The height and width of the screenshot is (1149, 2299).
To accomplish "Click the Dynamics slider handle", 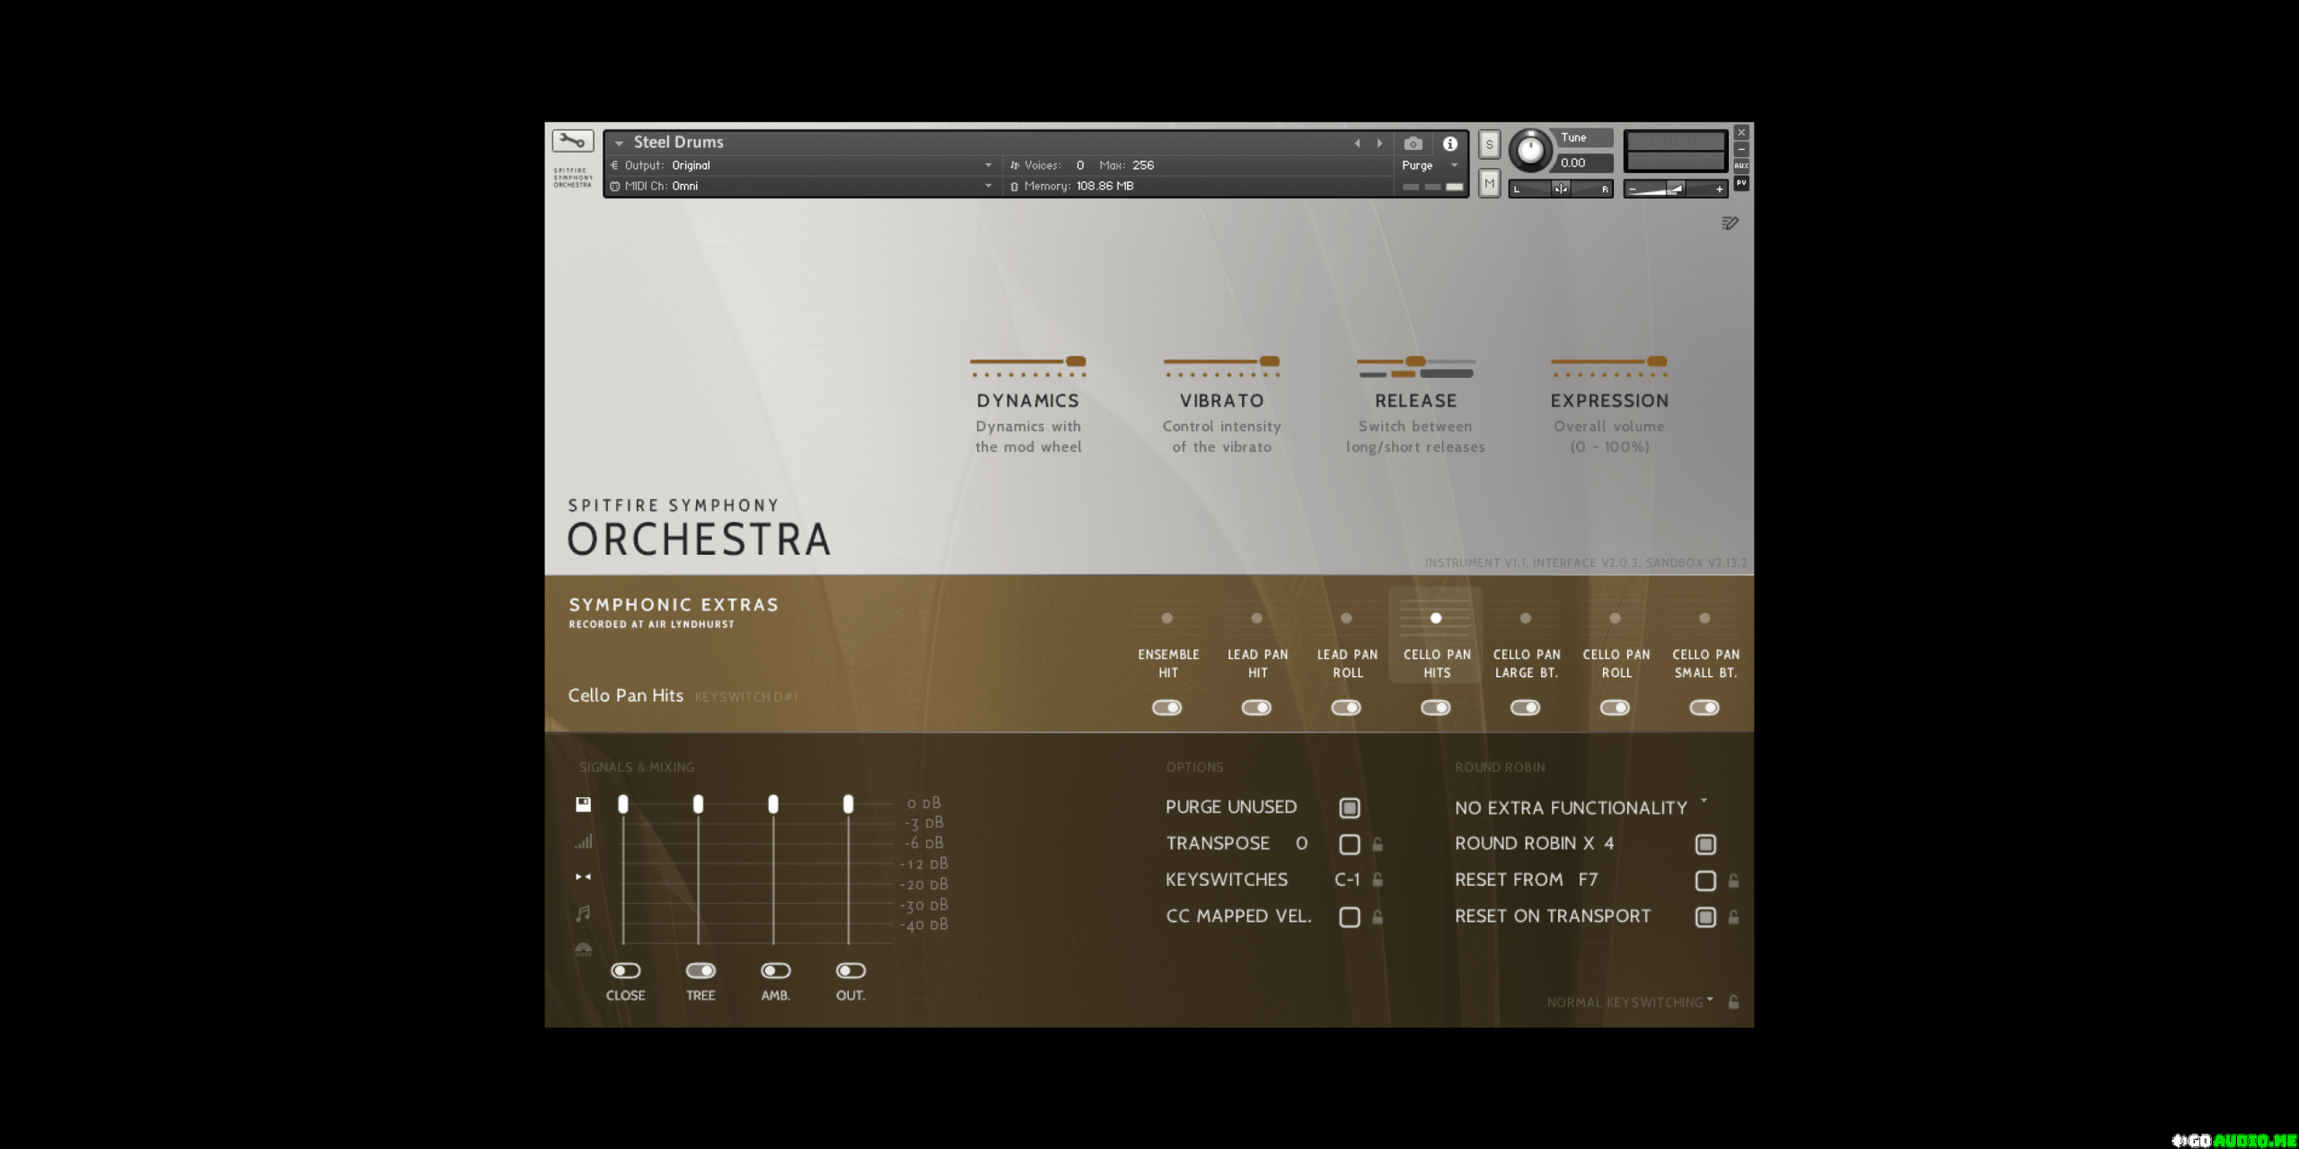I will pos(1076,362).
